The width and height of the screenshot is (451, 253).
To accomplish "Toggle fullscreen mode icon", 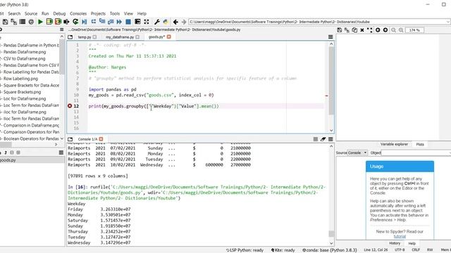I will tap(147, 22).
